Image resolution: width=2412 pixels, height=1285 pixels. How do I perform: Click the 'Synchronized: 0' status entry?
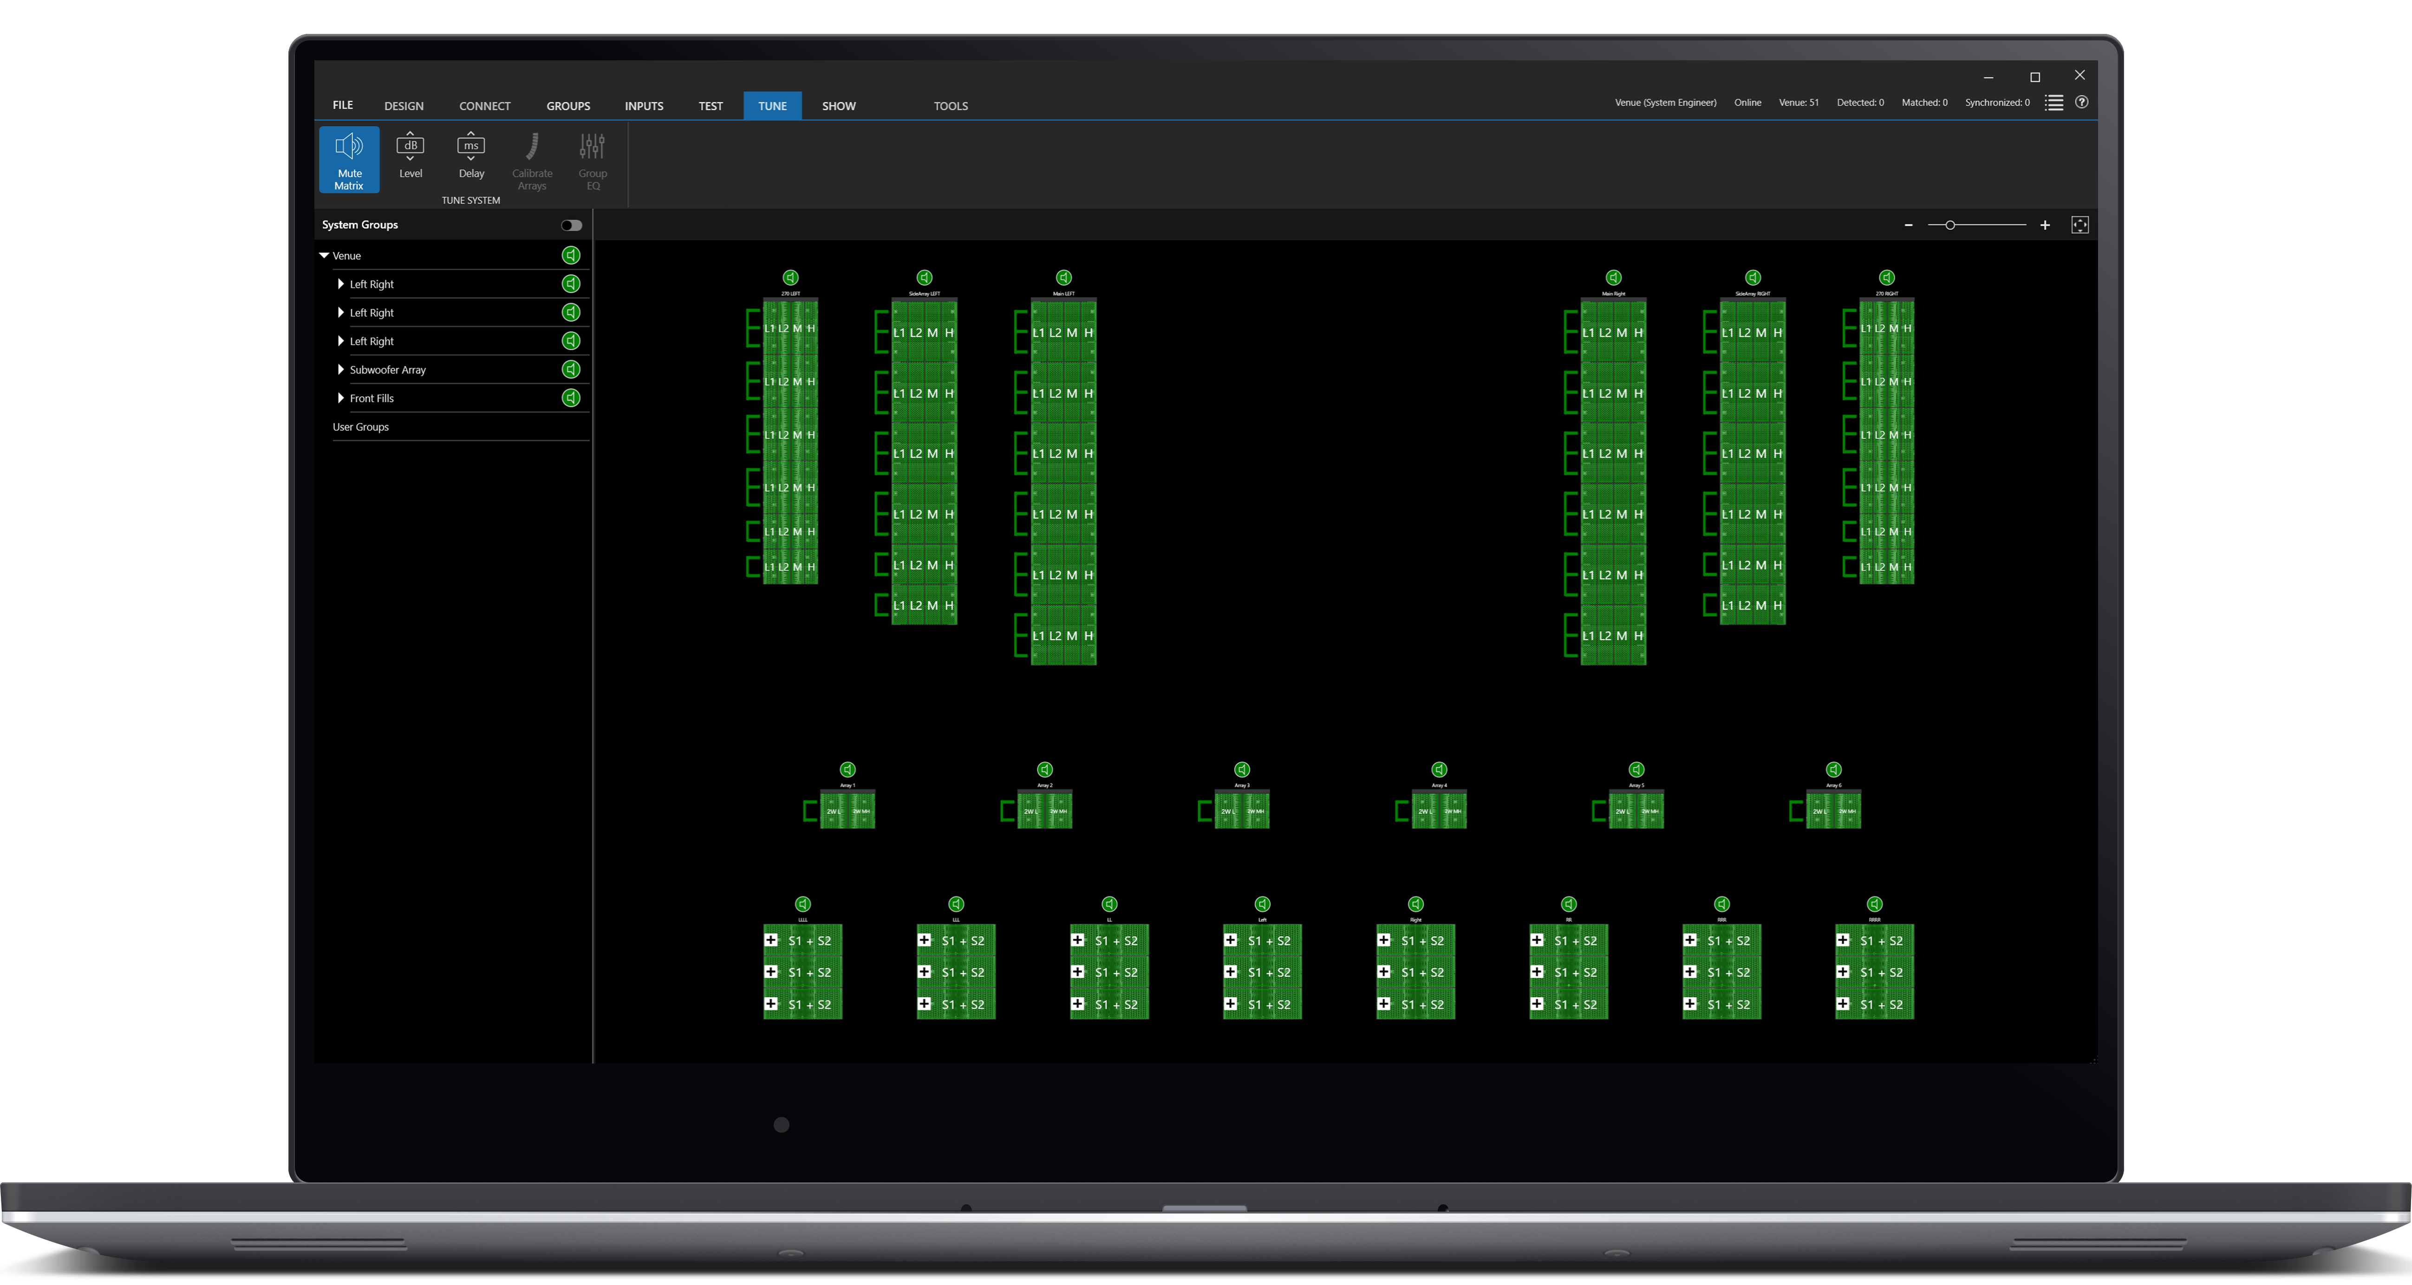[1997, 103]
